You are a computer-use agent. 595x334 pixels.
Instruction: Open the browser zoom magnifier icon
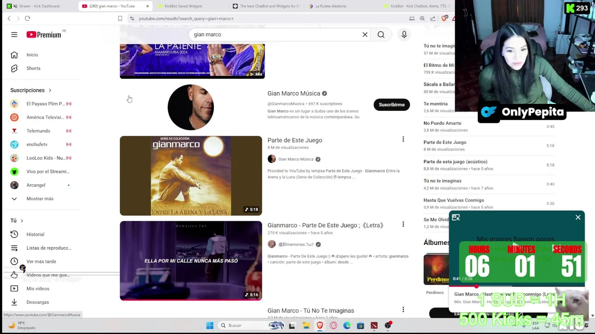coord(422,19)
